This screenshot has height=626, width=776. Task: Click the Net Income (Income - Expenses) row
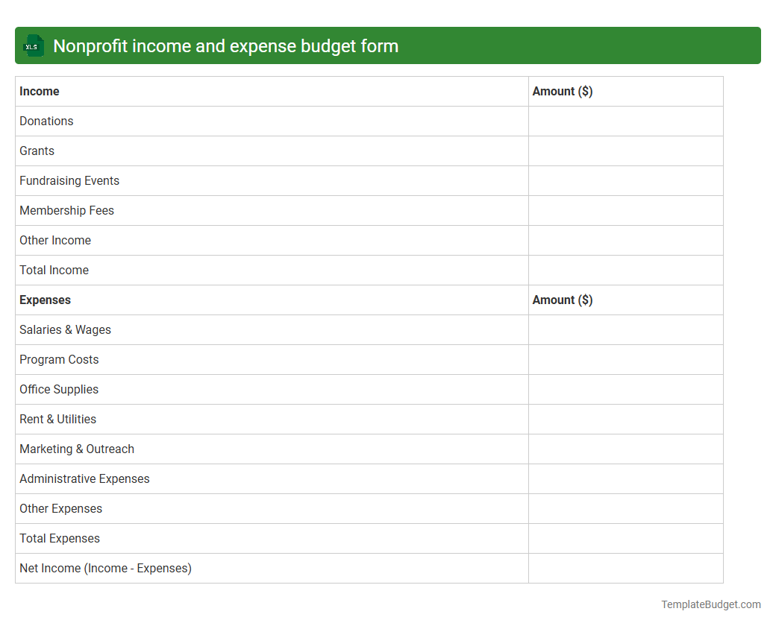coord(105,568)
